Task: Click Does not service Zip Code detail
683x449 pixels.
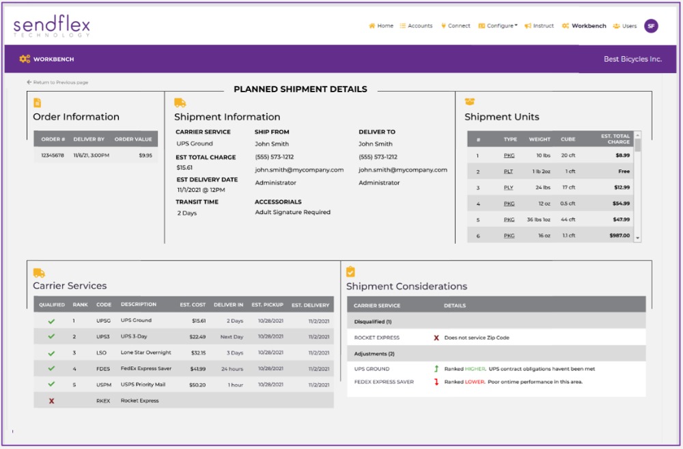Action: pyautogui.click(x=477, y=338)
